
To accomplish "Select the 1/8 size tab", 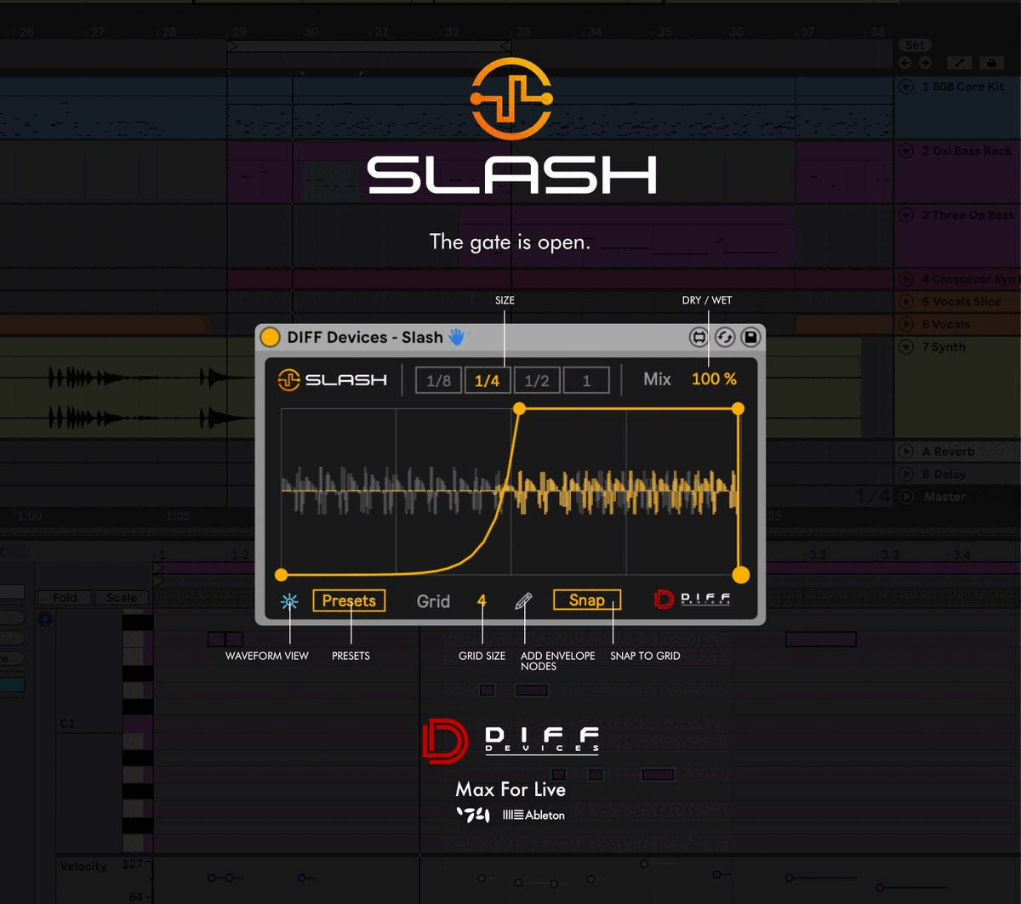I will pyautogui.click(x=439, y=381).
